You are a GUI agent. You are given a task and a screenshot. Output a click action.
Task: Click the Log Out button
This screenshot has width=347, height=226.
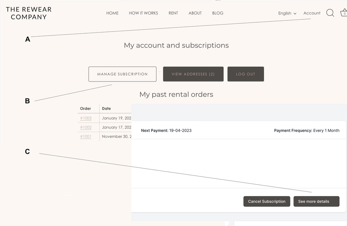[x=245, y=74]
